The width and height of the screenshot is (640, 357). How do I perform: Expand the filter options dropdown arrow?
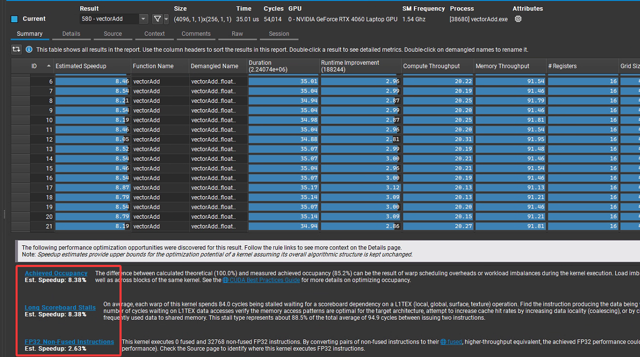(166, 19)
